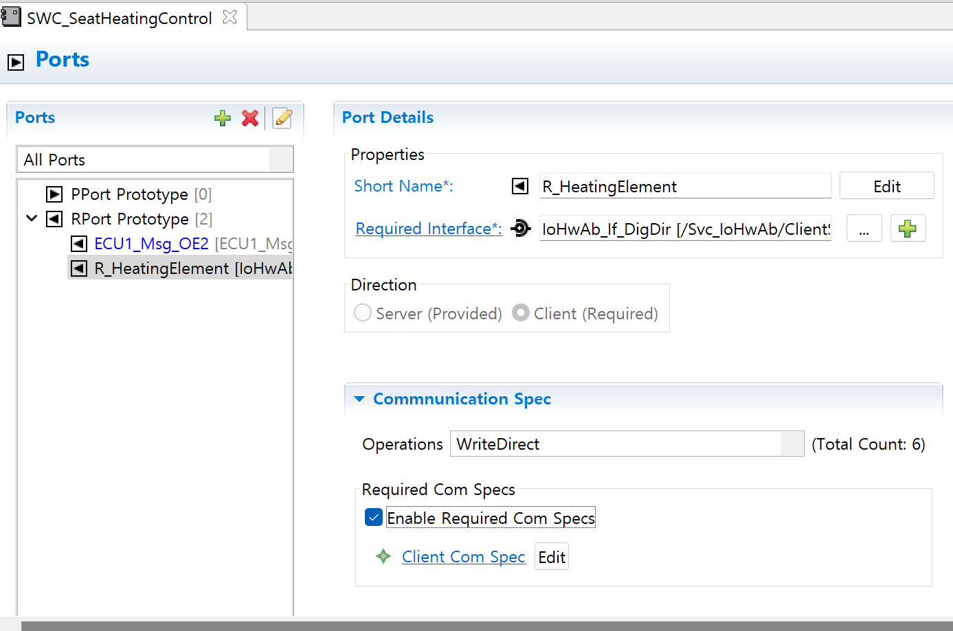Click the R_HeatingElement port icon in tree

click(79, 268)
